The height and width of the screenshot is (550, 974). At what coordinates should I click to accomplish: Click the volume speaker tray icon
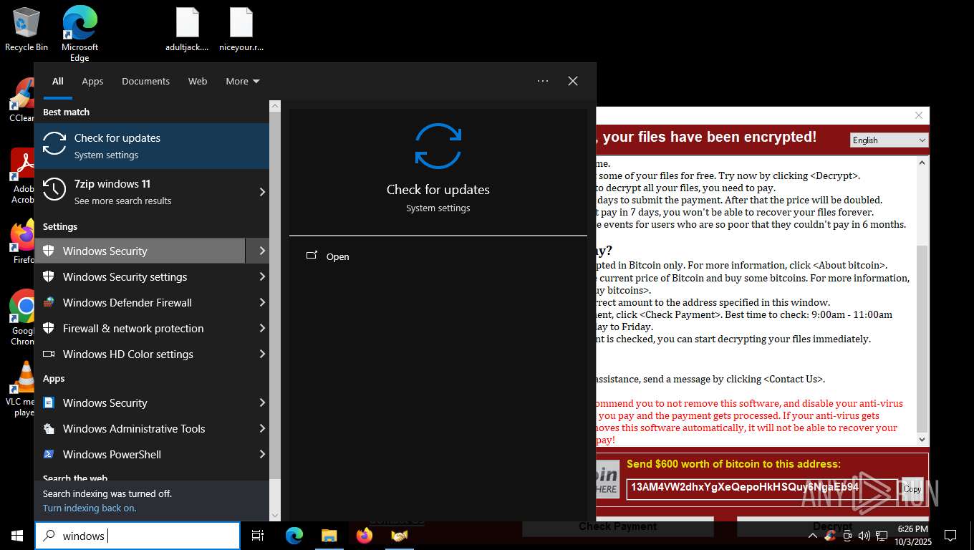click(864, 536)
